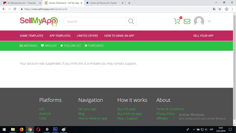Viewport: 236px width, 133px height.
Task: Click the Buy iOS apps link
Action: coord(126,109)
